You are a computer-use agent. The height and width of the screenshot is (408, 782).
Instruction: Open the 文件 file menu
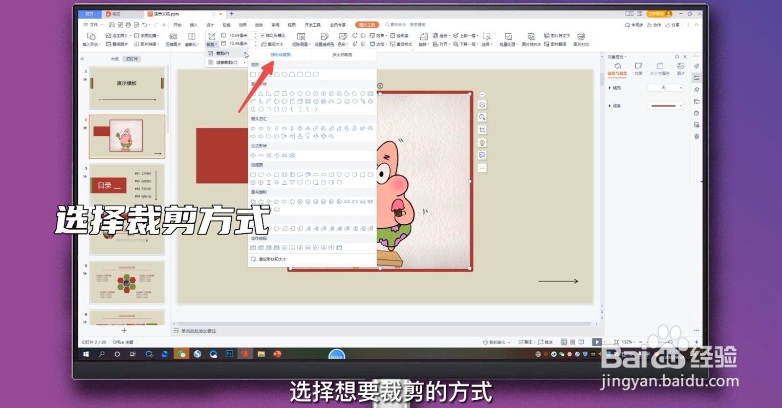tap(93, 25)
